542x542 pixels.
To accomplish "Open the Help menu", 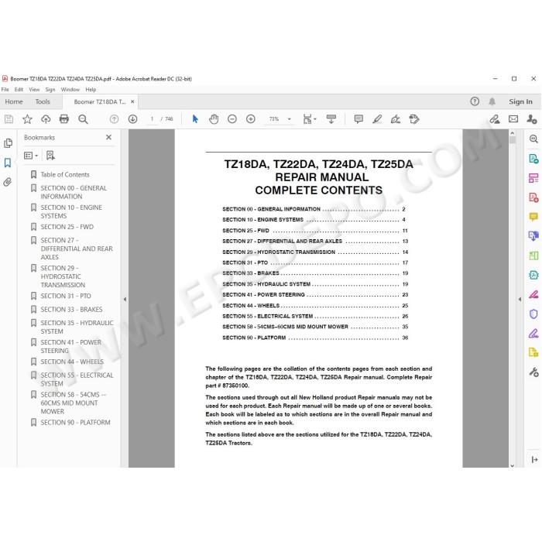I will pyautogui.click(x=91, y=90).
